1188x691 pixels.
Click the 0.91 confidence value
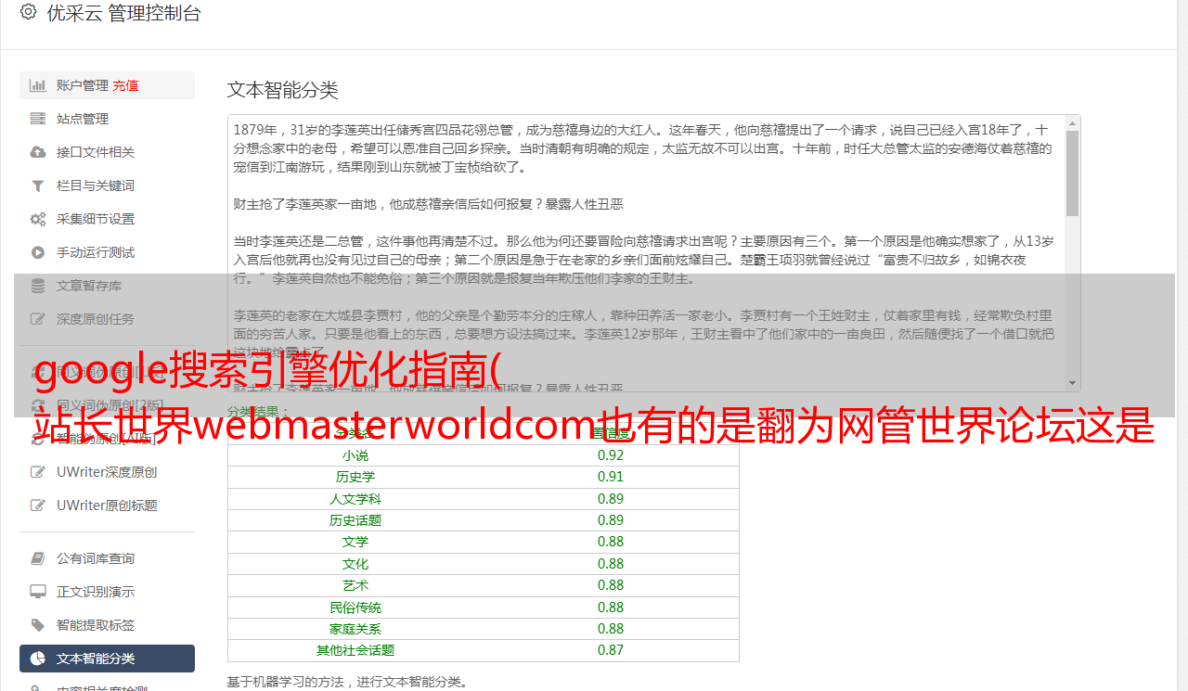tap(611, 477)
